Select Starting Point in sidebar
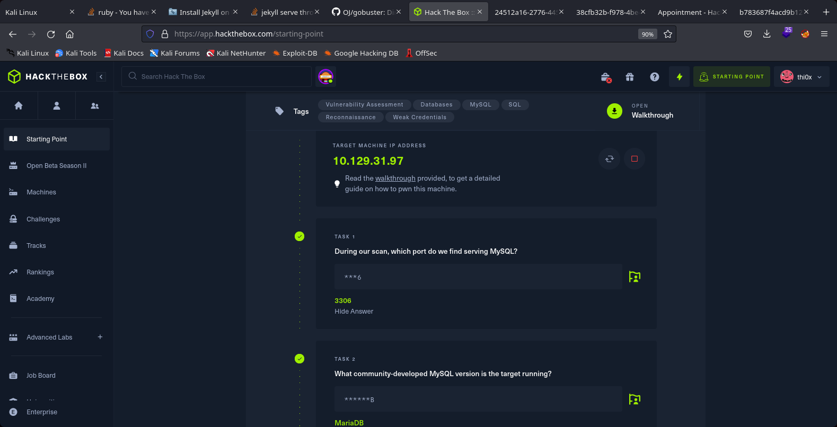 (x=57, y=139)
